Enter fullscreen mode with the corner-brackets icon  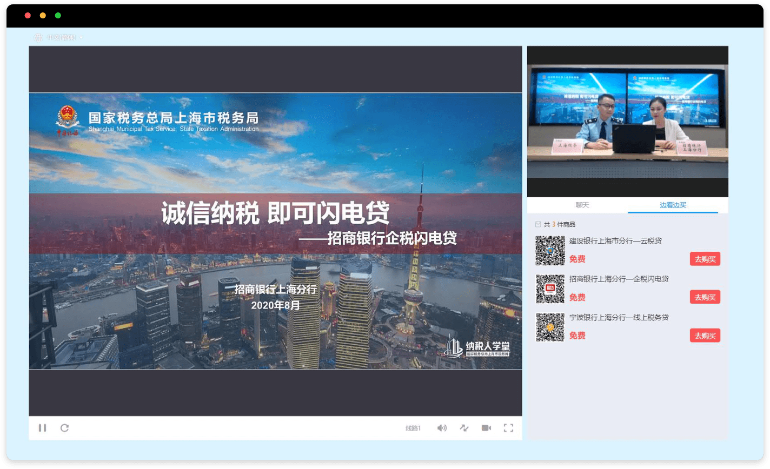coord(508,428)
